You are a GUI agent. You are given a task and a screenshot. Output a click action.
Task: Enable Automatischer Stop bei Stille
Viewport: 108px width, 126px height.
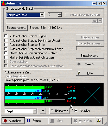pos(6,44)
